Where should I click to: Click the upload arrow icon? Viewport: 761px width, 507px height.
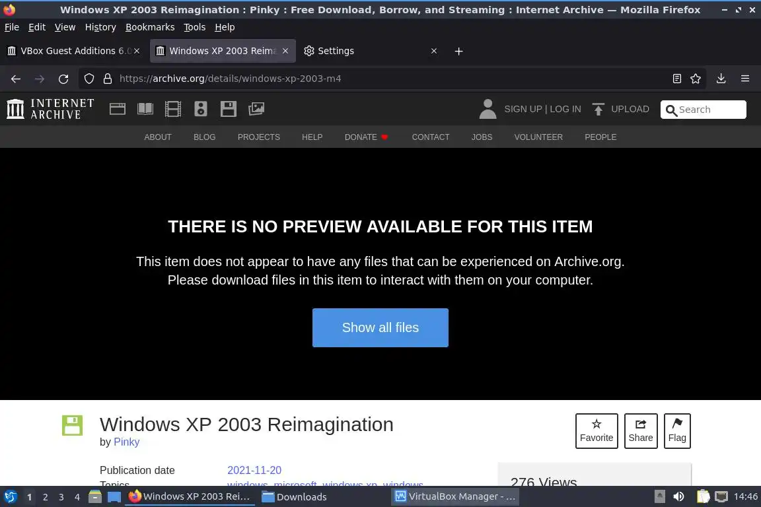point(598,109)
